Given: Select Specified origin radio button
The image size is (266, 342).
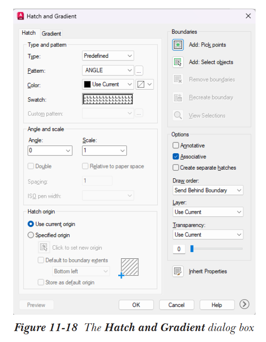Looking at the screenshot, I should pyautogui.click(x=31, y=235).
